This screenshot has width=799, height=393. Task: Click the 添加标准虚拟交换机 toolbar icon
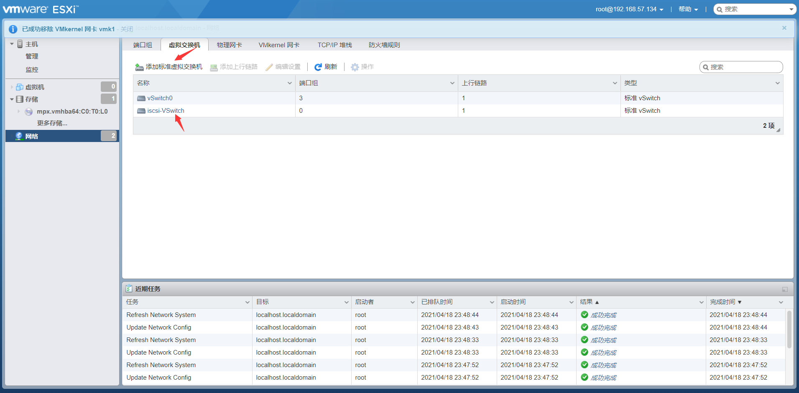(x=139, y=66)
